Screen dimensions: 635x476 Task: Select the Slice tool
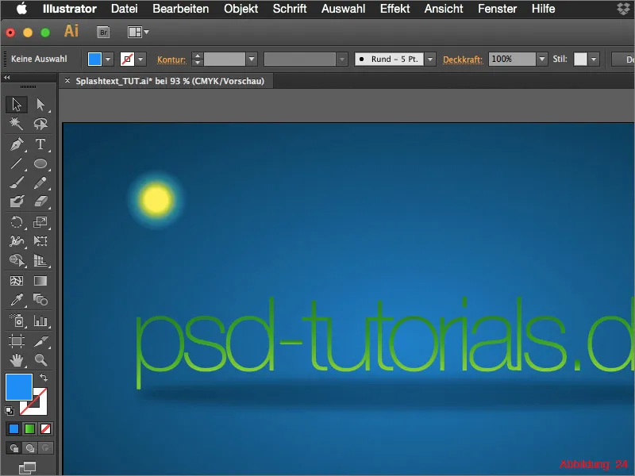pos(40,341)
